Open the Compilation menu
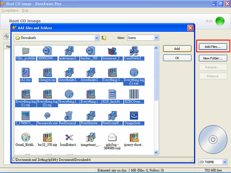Image resolution: width=231 pixels, height=173 pixels. coord(10,10)
